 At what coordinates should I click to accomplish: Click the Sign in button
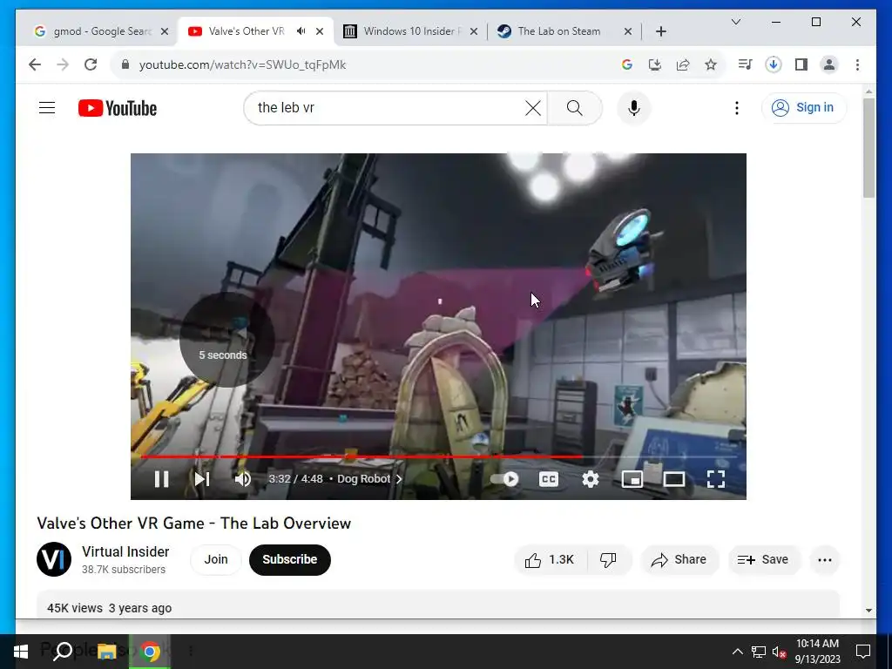[x=803, y=107]
